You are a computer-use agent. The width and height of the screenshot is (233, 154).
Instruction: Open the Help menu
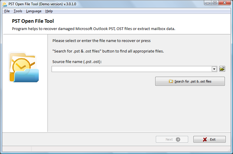49,11
